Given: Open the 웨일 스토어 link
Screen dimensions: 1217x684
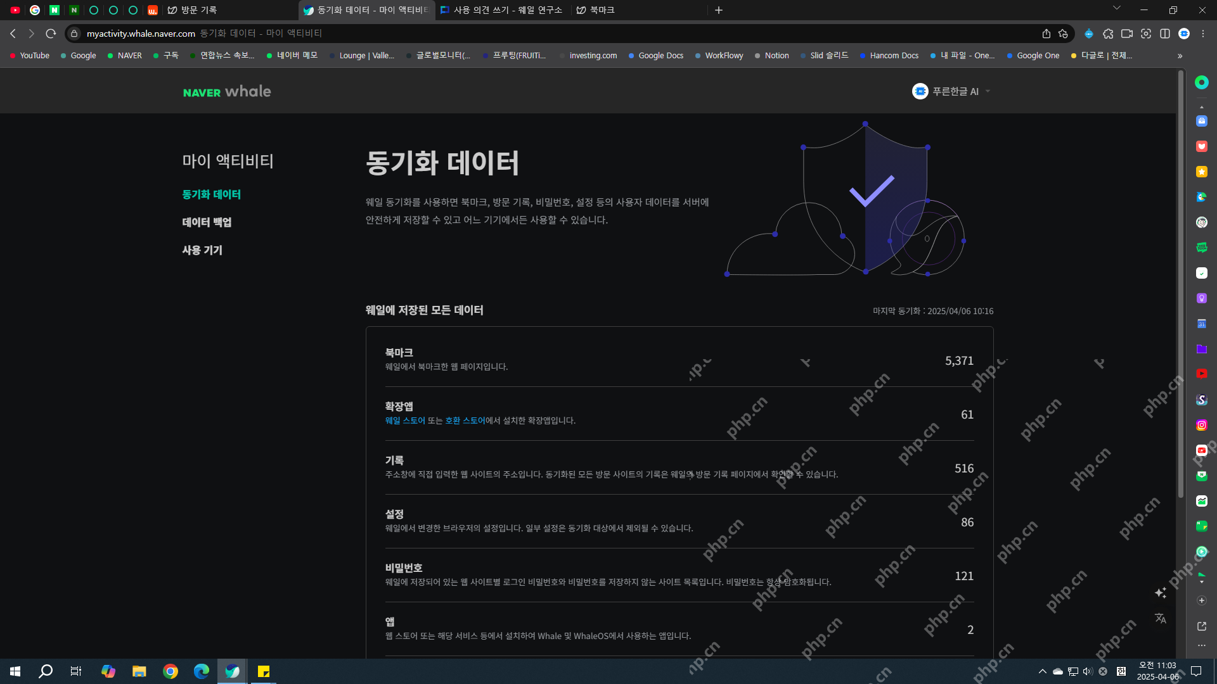Looking at the screenshot, I should (405, 421).
